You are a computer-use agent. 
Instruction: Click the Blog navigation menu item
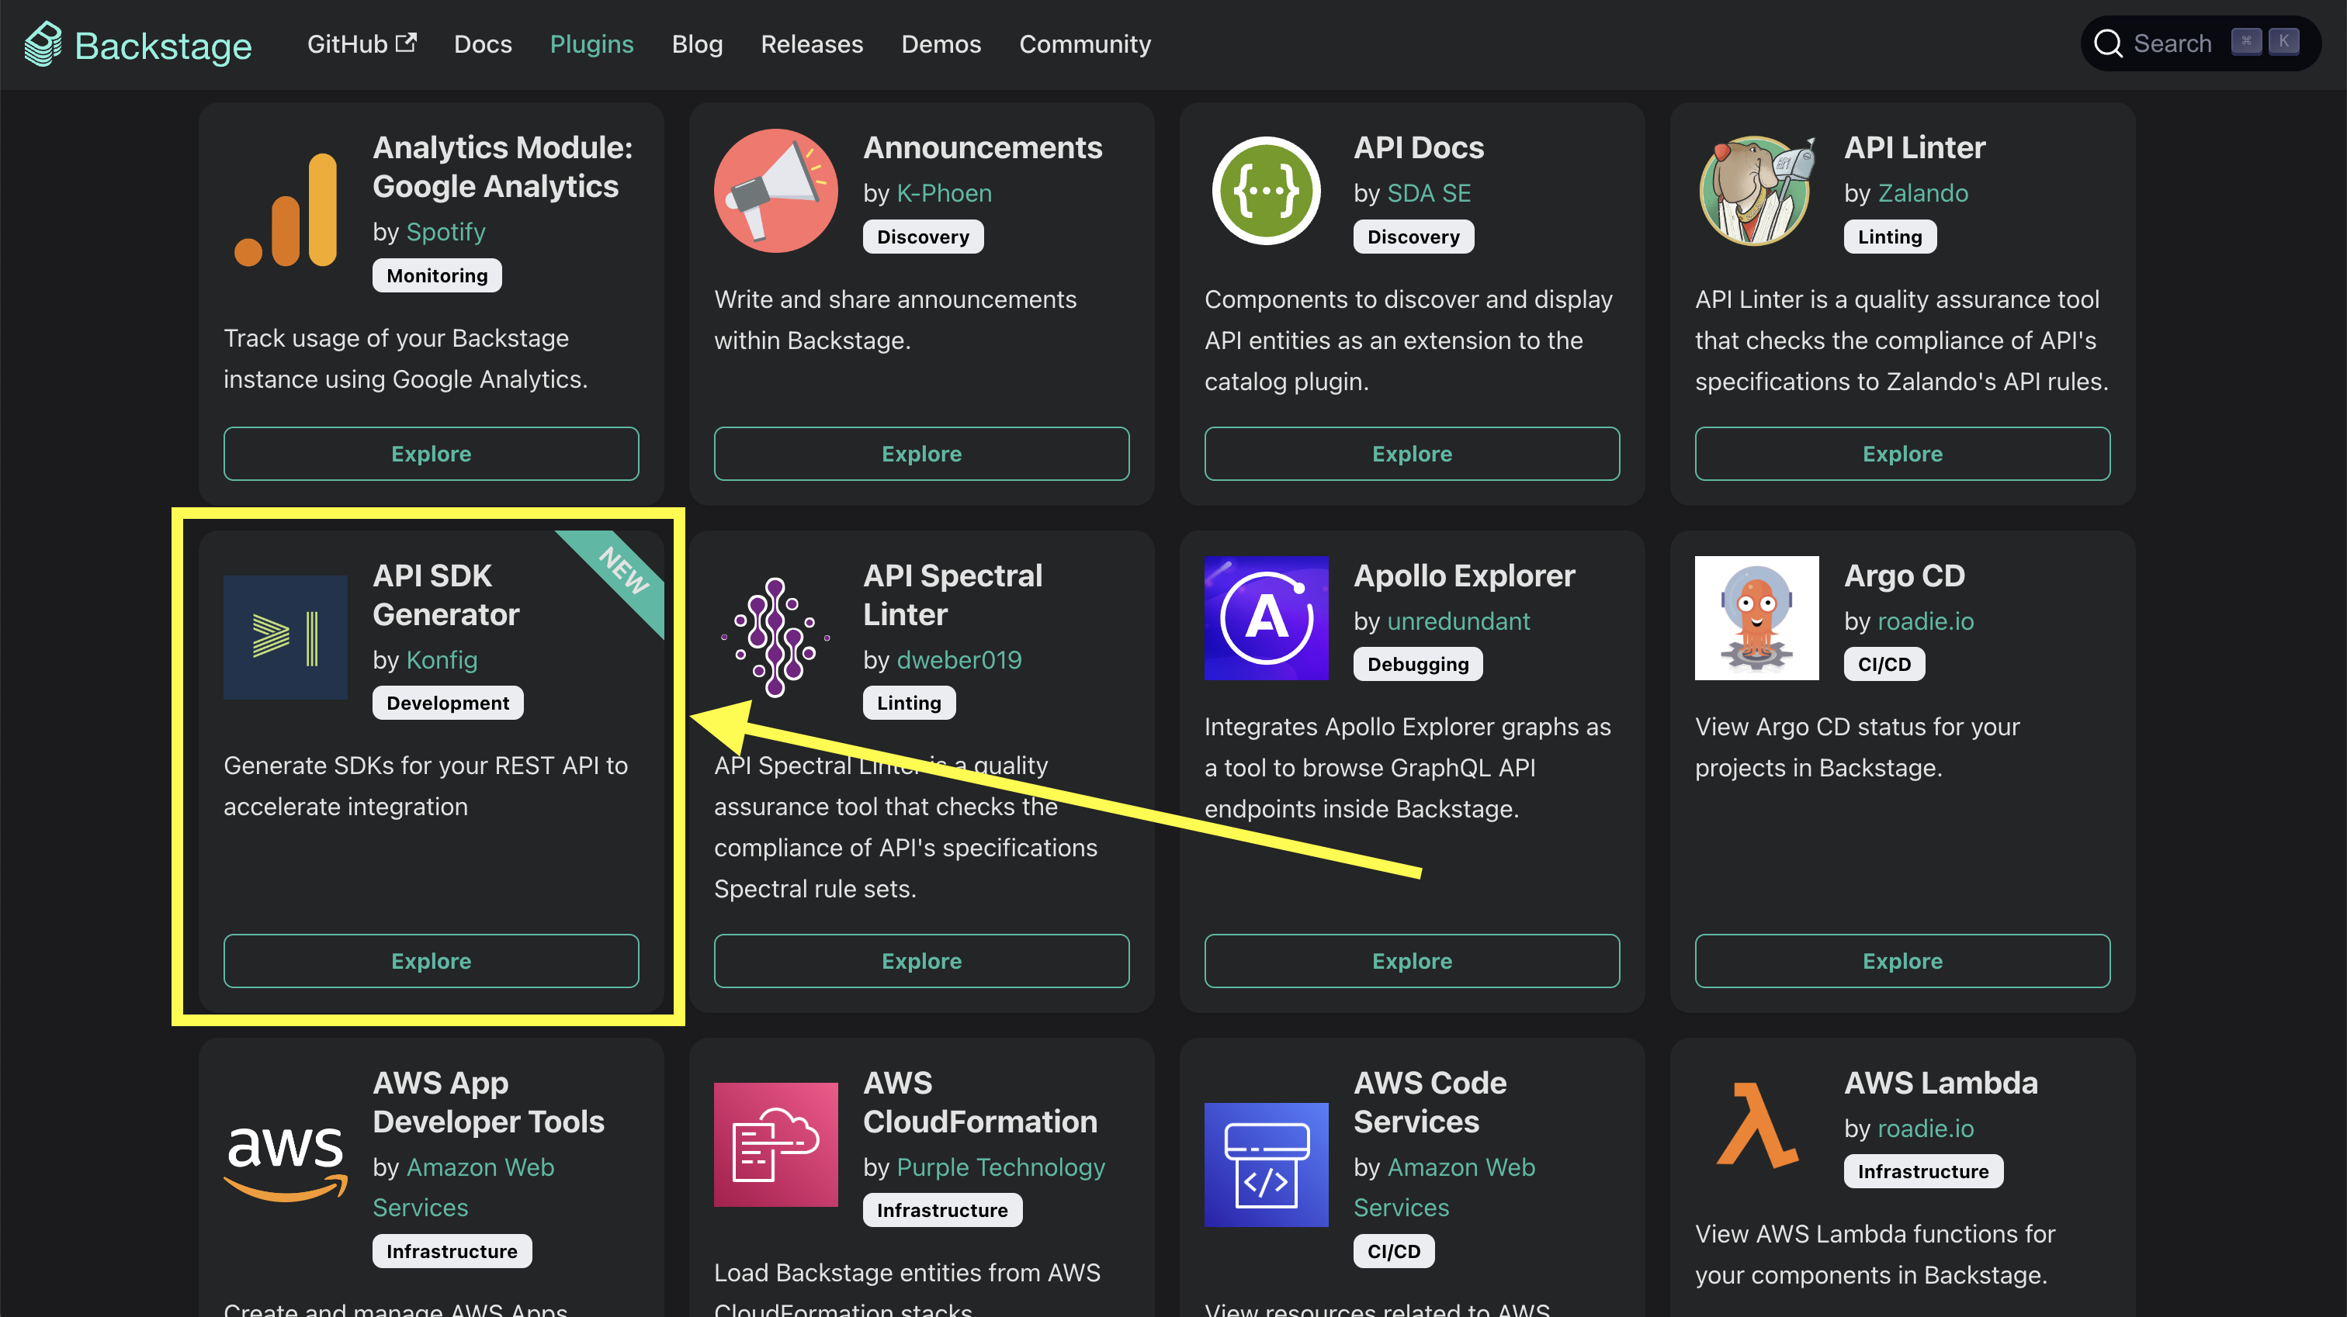[696, 43]
